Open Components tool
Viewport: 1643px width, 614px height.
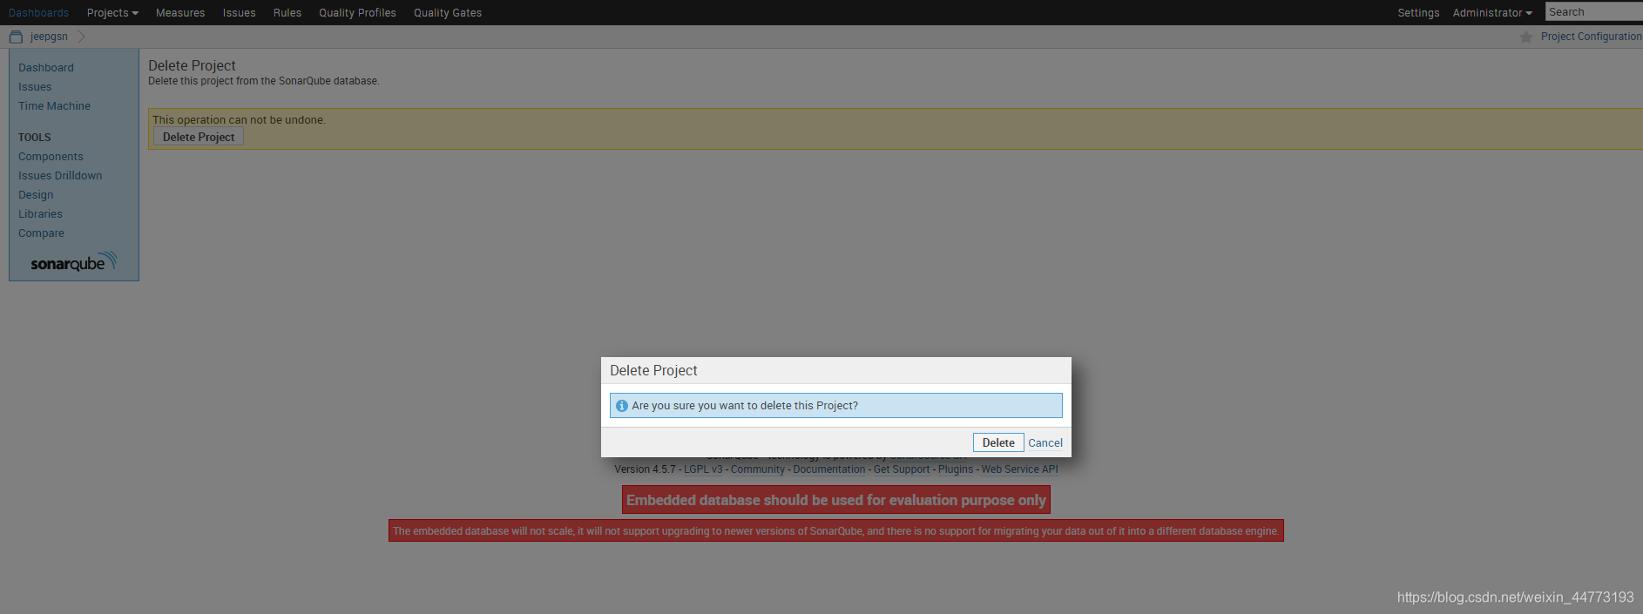(51, 156)
